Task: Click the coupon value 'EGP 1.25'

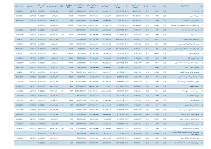Action: click(33, 11)
